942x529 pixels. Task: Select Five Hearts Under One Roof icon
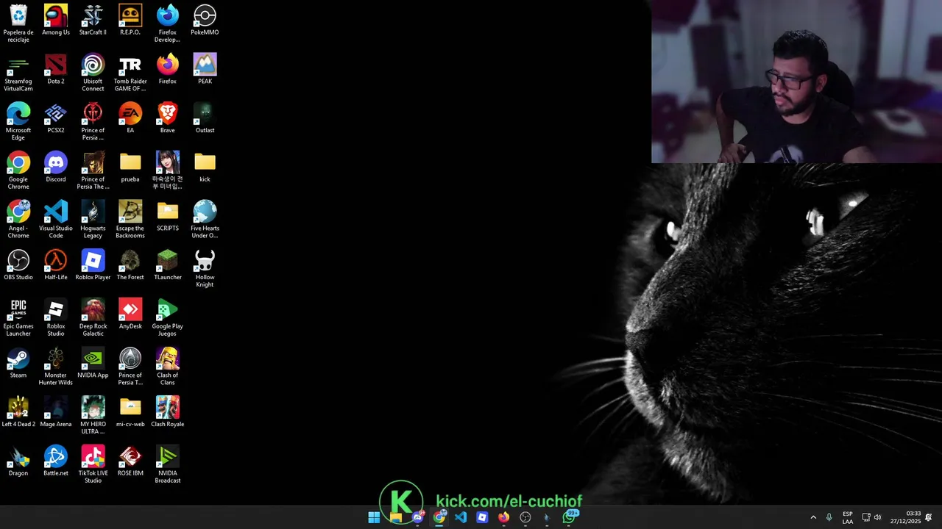[x=205, y=220]
